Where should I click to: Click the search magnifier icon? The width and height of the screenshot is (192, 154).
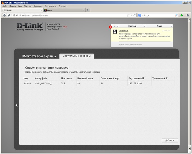coord(176,15)
